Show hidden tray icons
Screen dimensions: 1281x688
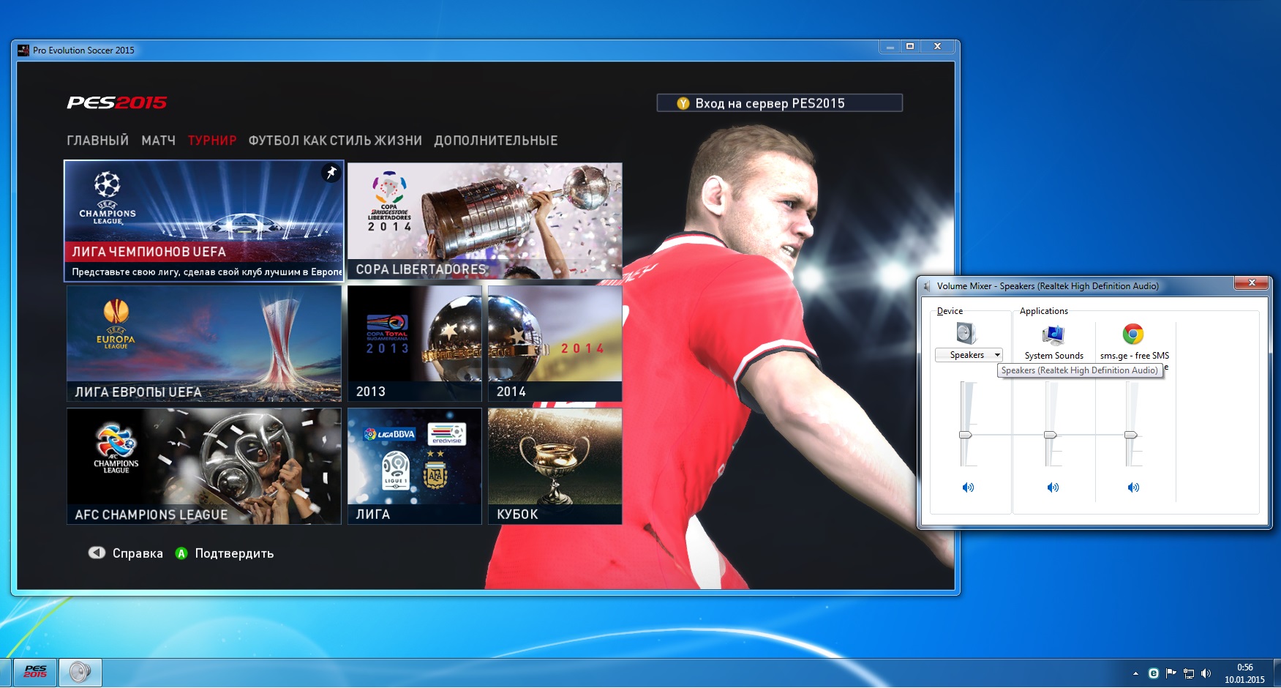(1135, 673)
